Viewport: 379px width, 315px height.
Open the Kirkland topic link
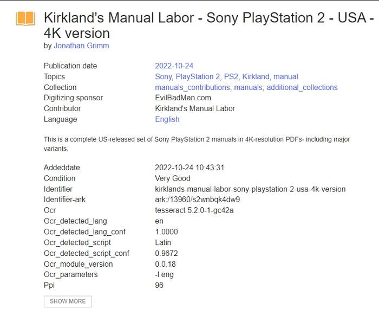coord(256,77)
